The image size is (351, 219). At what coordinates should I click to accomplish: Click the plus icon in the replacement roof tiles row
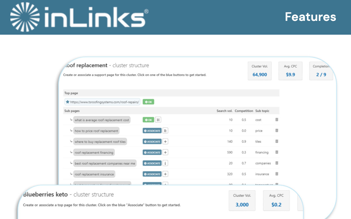pos(165,142)
